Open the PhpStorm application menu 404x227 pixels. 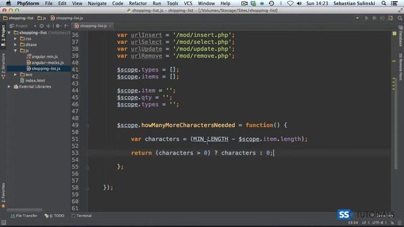tap(28, 3)
